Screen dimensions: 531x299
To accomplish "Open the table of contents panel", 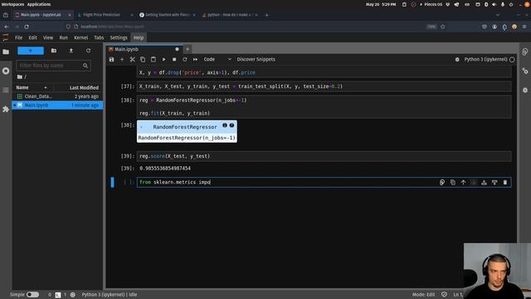I will (x=6, y=90).
